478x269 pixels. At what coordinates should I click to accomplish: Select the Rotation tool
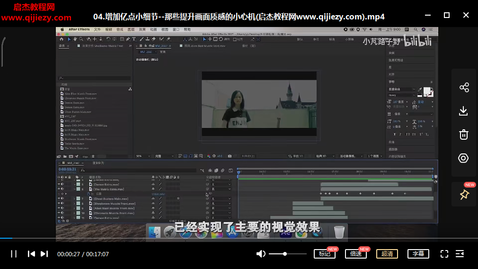108,39
